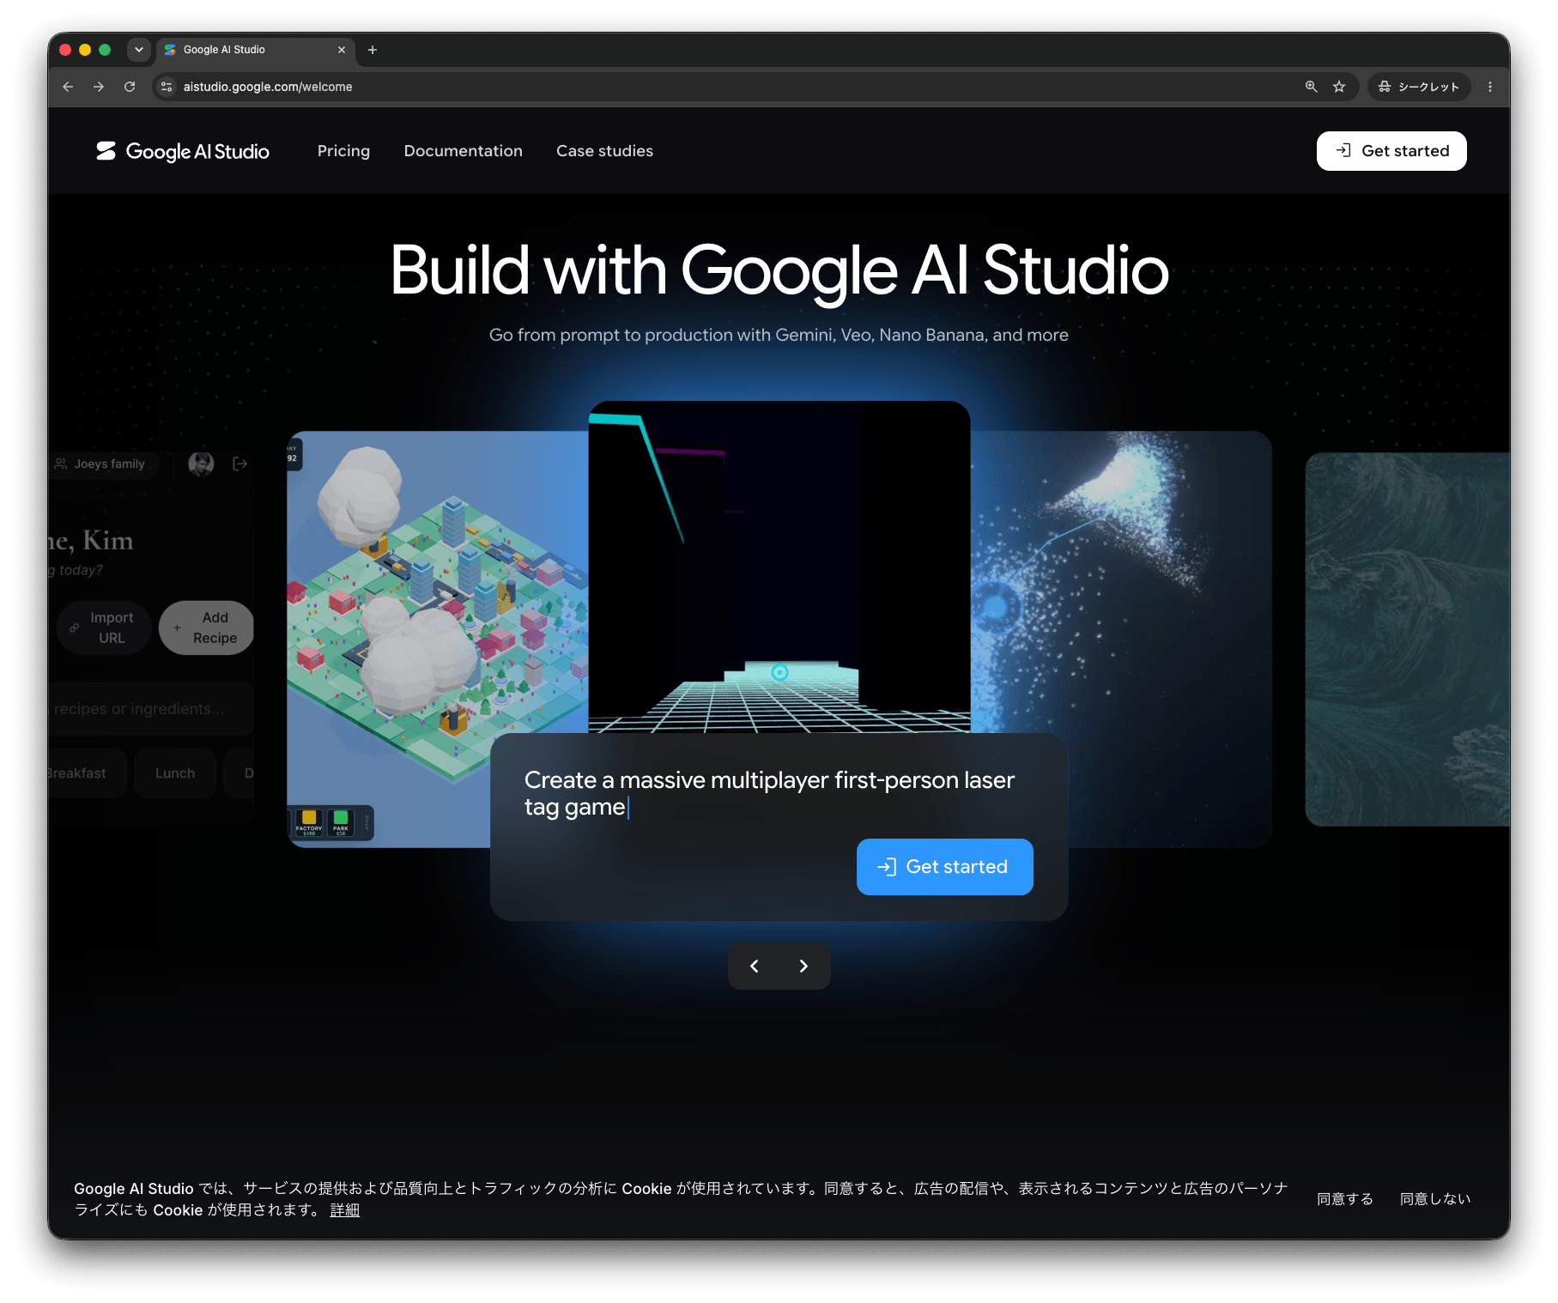Click the Build with Google AI Studio heading
Viewport: 1558px width, 1303px height.
pos(779,270)
